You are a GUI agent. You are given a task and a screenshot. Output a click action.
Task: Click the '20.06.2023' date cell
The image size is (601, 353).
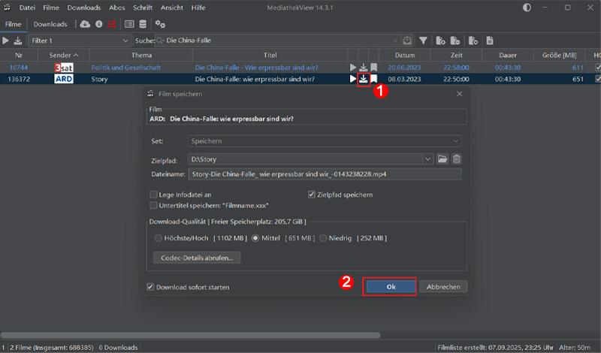pyautogui.click(x=404, y=68)
